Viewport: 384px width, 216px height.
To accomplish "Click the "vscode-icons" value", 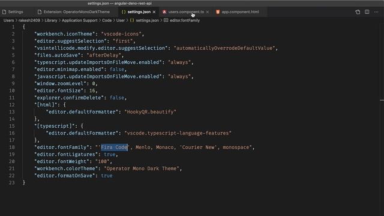I will 121,34.
